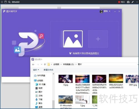Open 视频 in the navigation tree
Screen dimensions: 139x109
tap(39, 88)
